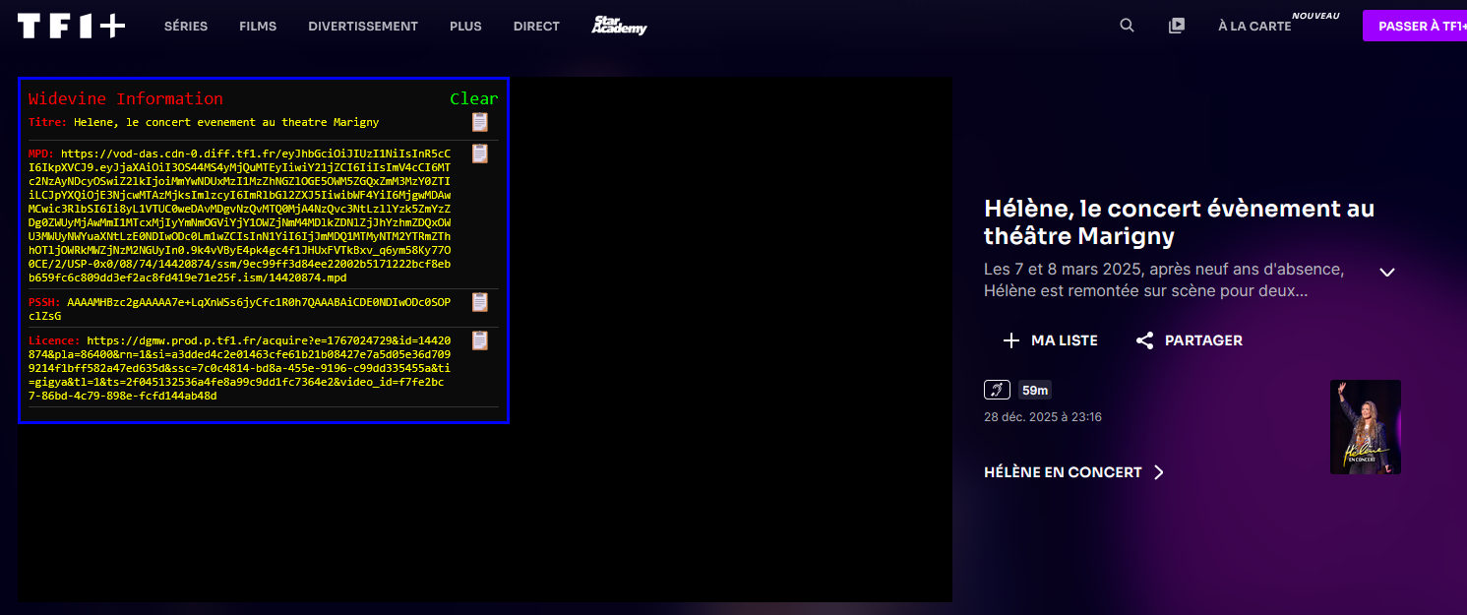Click the MPD URL text block
This screenshot has width=1467, height=615.
[x=240, y=215]
